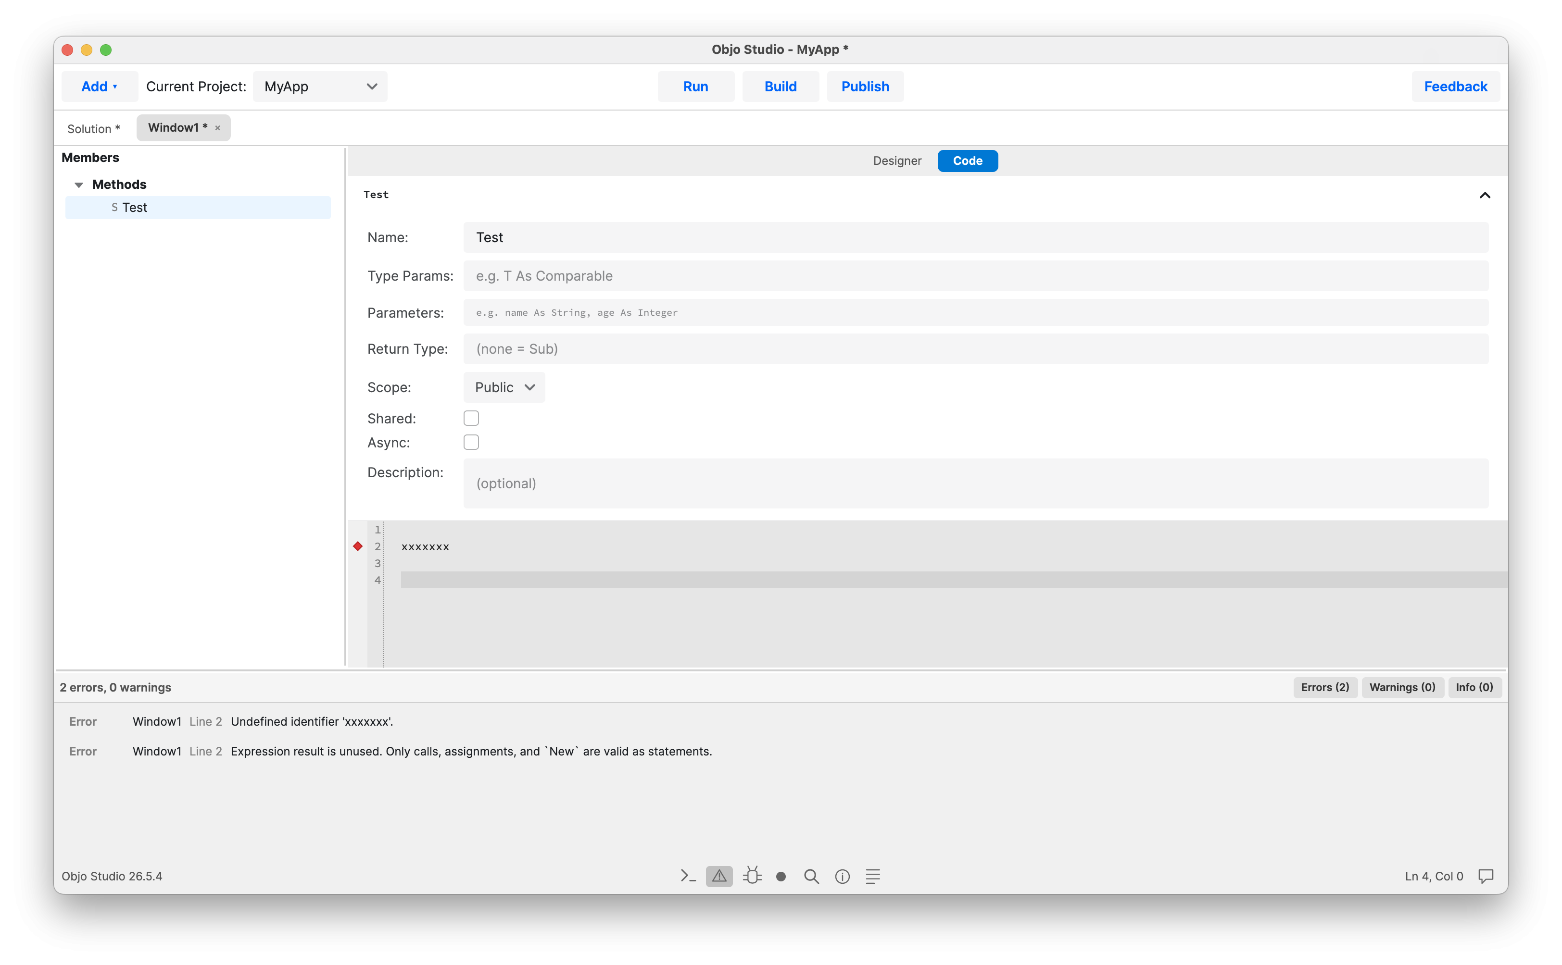This screenshot has width=1562, height=965.
Task: Open the Add menu dropdown
Action: [99, 86]
